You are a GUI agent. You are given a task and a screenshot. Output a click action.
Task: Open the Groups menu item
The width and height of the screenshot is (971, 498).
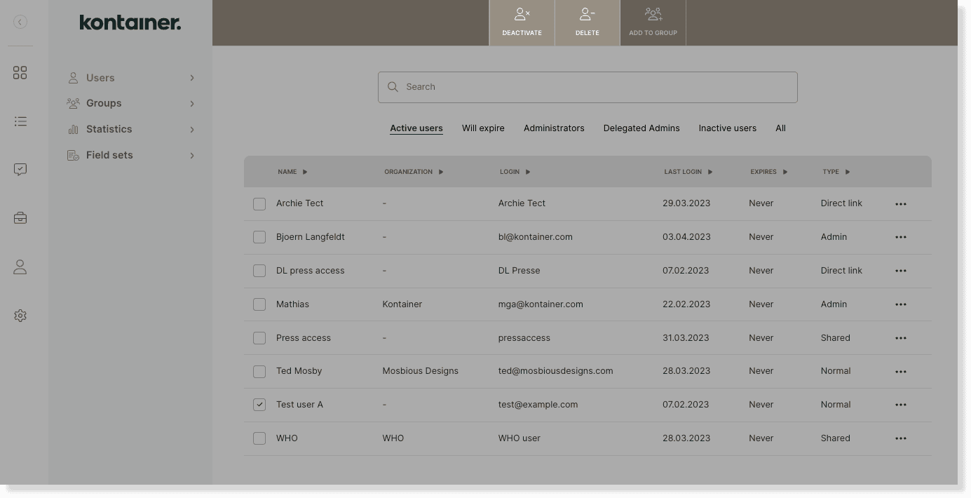(104, 103)
